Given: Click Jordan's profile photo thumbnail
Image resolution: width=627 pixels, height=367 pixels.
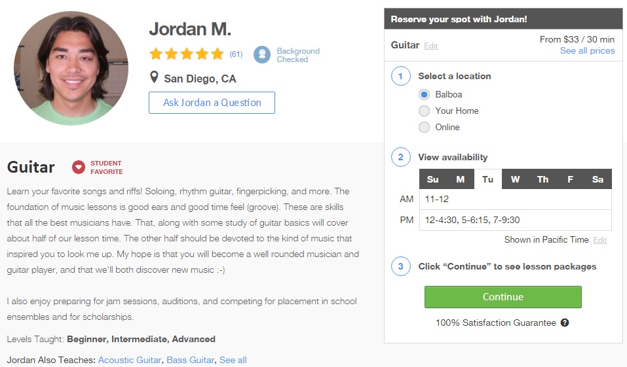Looking at the screenshot, I should (71, 68).
